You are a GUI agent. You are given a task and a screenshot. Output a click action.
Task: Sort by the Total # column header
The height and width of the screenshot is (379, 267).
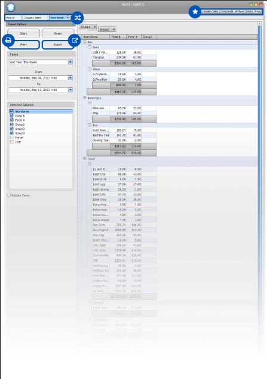(134, 37)
